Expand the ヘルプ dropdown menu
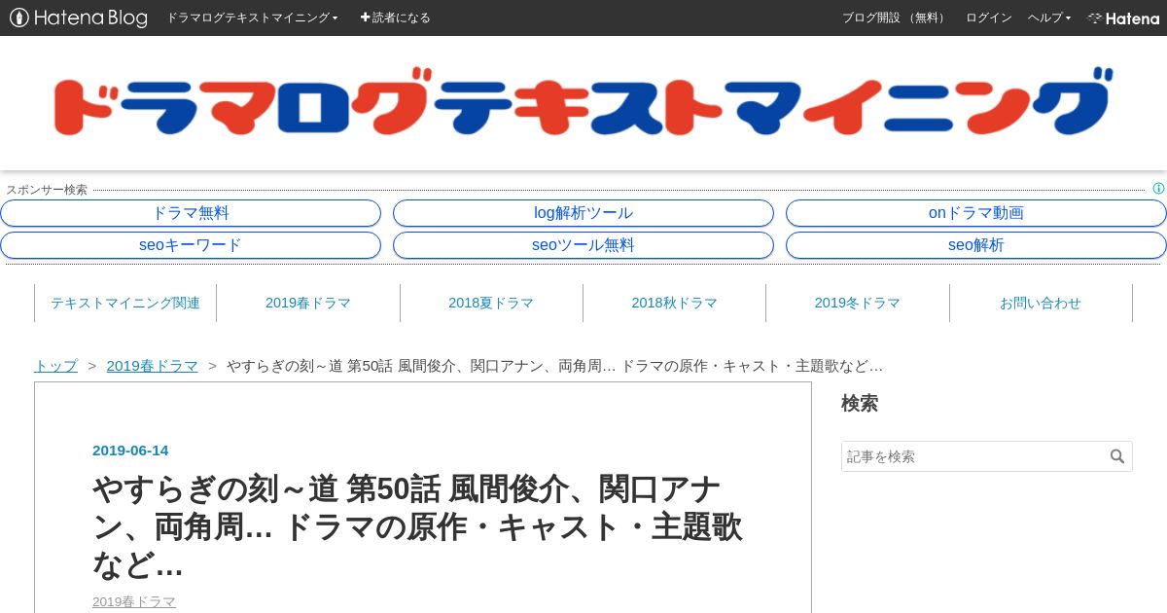 coord(1048,18)
